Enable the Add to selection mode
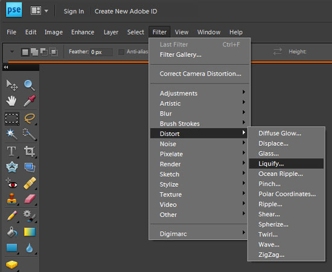The width and height of the screenshot is (332, 272). [34, 52]
